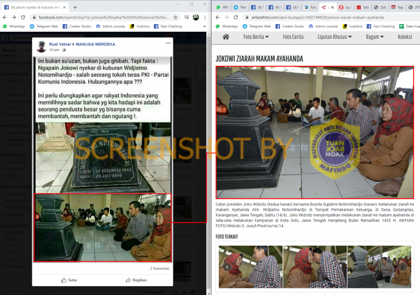
Task: Open the profile avatar in the Facebook browser toolbar
Action: click(x=196, y=18)
